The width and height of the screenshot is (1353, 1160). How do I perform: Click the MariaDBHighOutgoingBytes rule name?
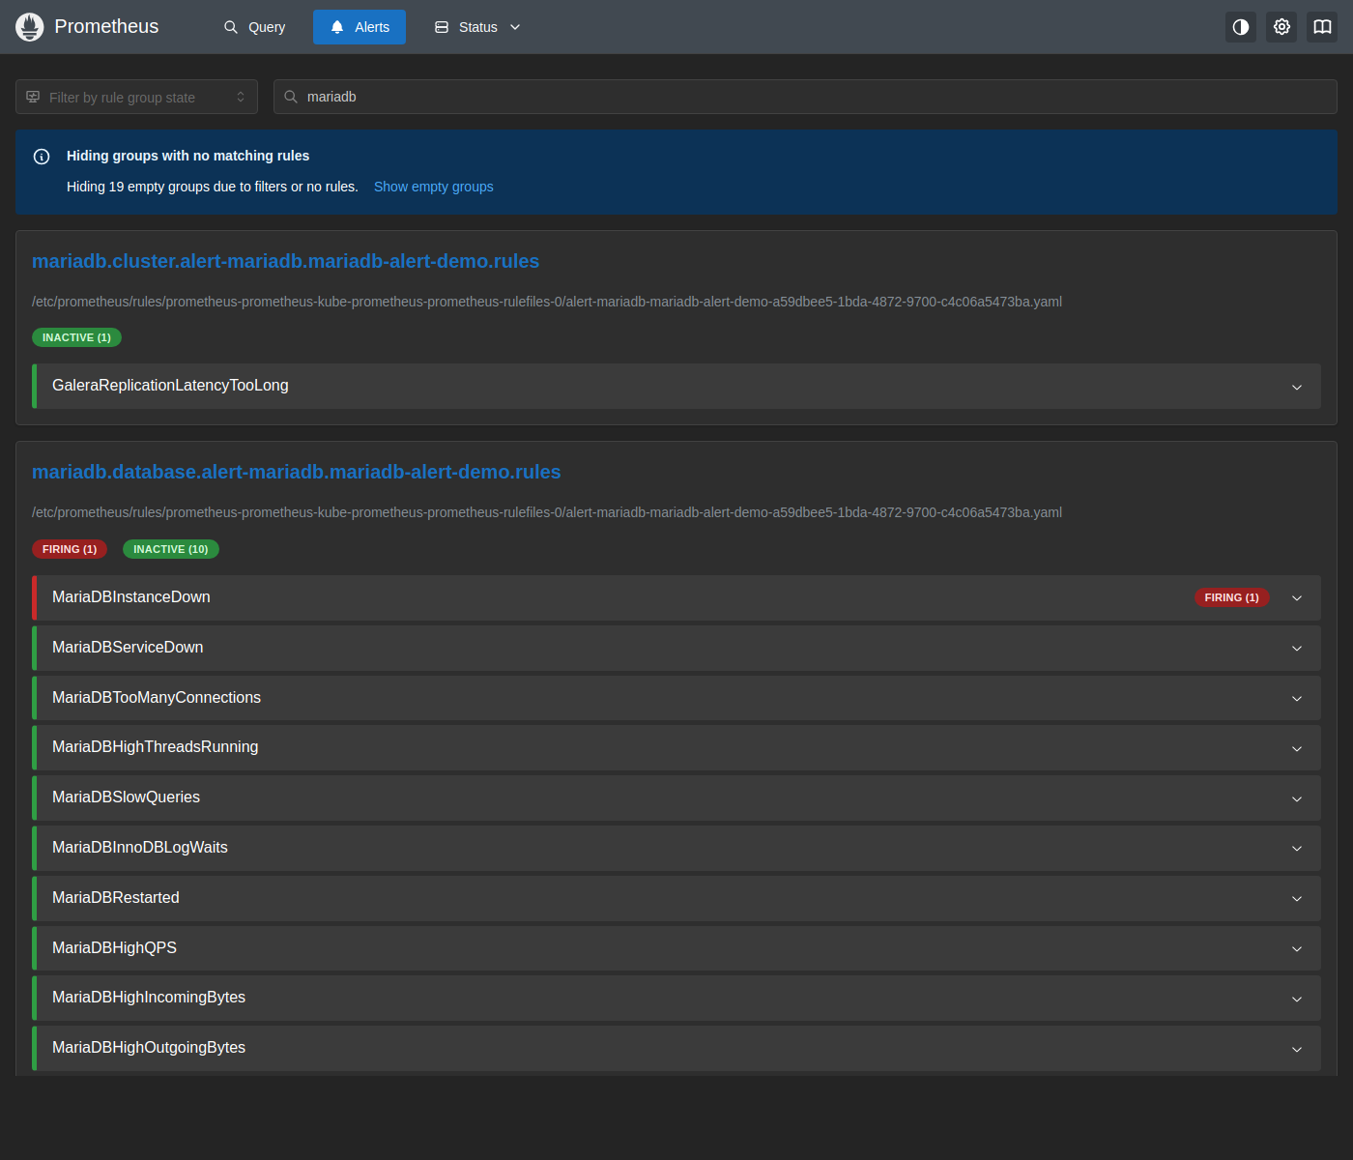[149, 1048]
